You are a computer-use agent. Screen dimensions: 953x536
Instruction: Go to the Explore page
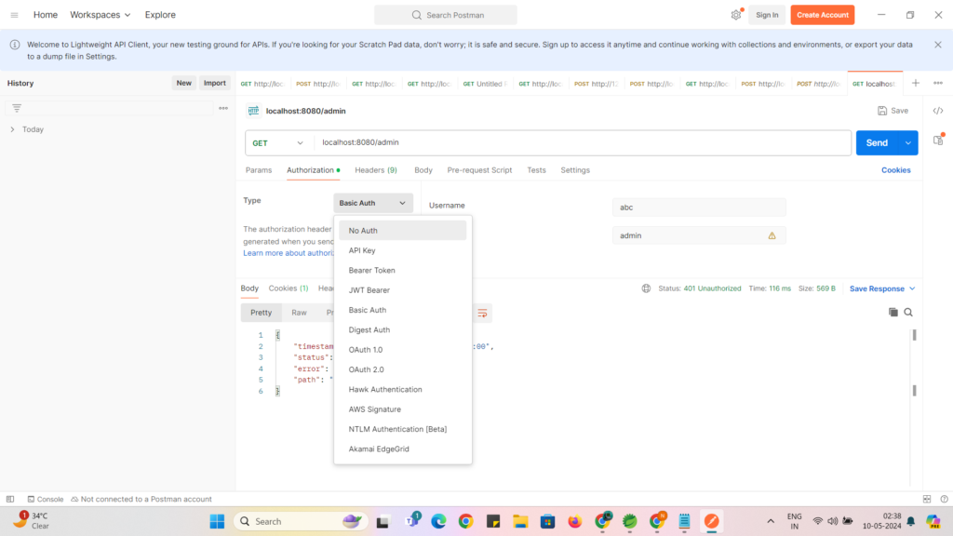click(x=160, y=15)
